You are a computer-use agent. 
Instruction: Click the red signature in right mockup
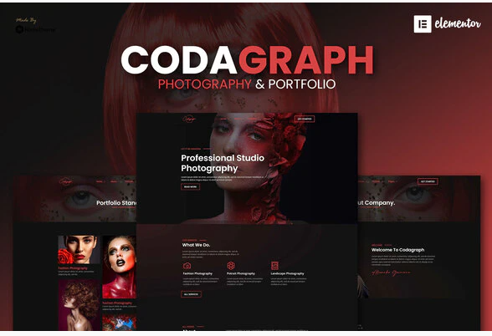click(391, 273)
